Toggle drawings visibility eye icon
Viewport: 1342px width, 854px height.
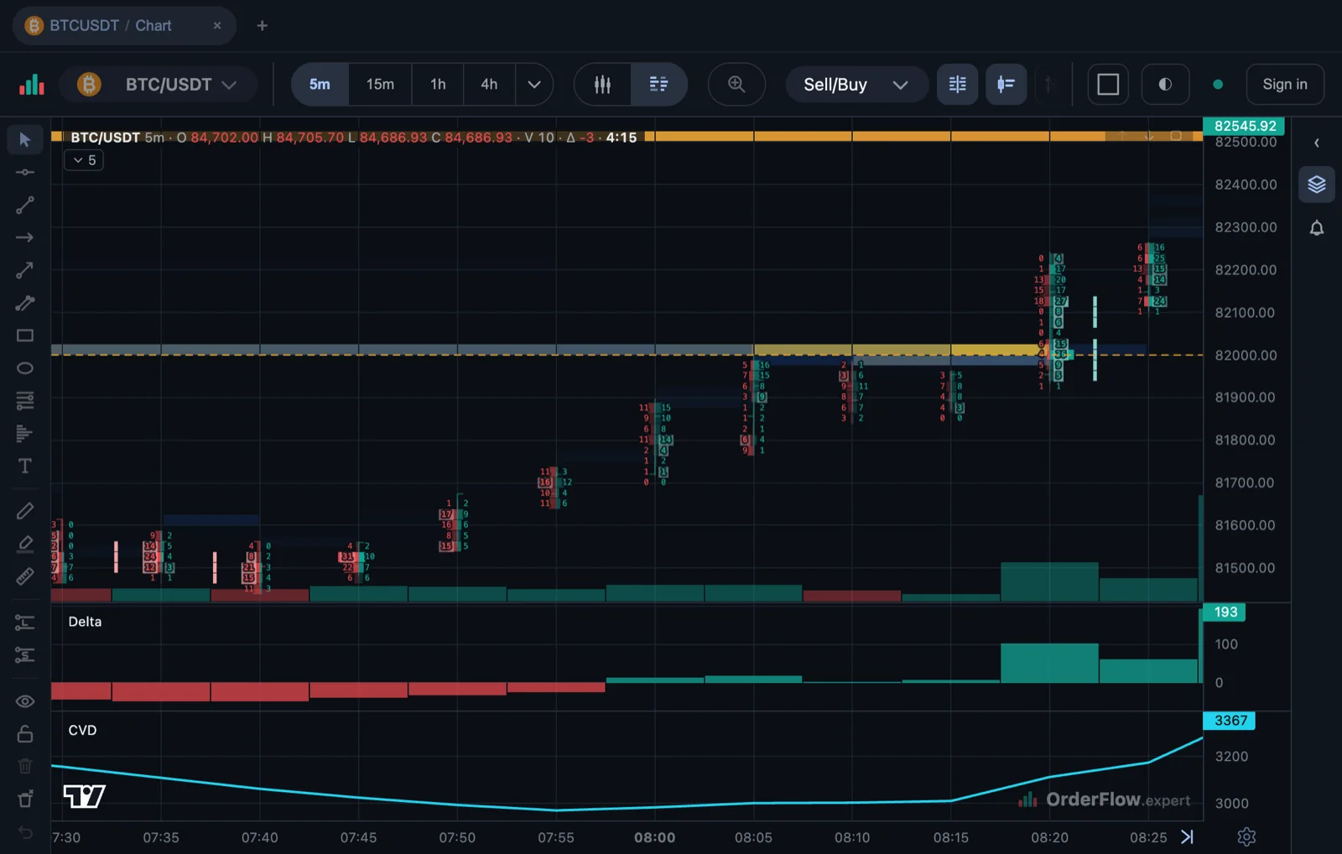click(25, 701)
